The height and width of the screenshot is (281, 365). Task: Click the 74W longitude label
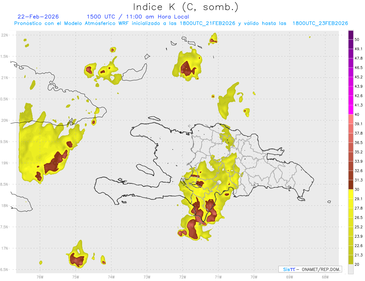click(x=111, y=277)
